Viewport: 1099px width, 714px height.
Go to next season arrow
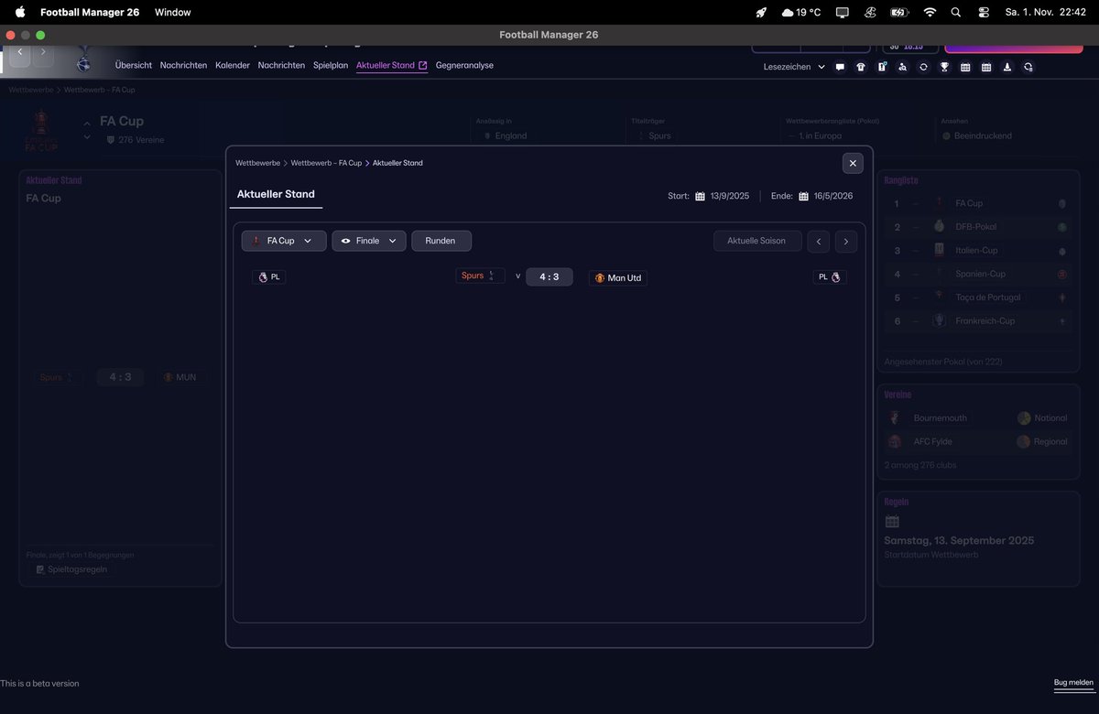[846, 242]
